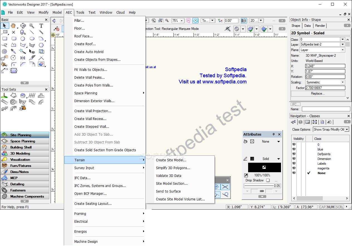
Task: Click the link chain icon in Attributes
Action: point(262,191)
